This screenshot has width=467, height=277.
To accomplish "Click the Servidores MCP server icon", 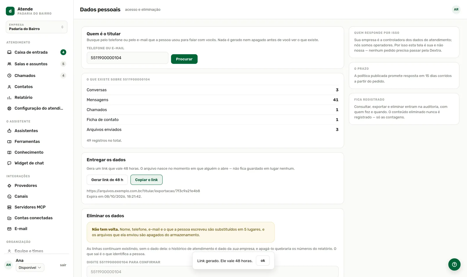I will click(9, 207).
